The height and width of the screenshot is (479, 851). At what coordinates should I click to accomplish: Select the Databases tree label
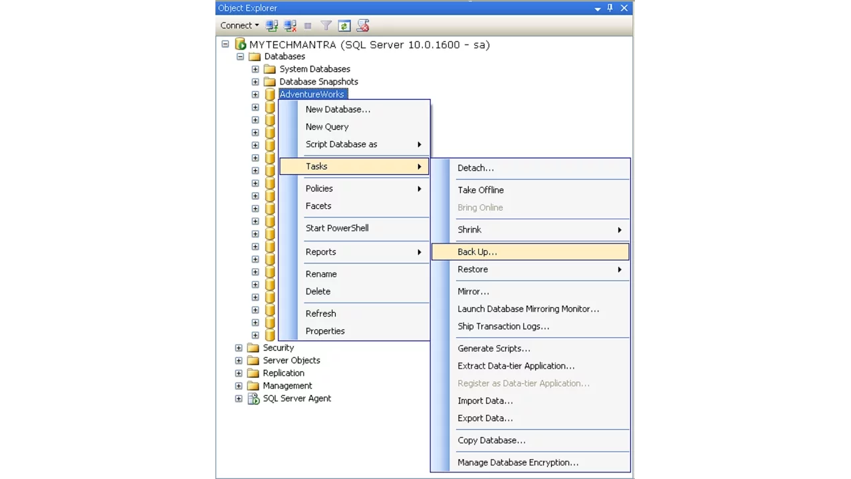pyautogui.click(x=285, y=57)
